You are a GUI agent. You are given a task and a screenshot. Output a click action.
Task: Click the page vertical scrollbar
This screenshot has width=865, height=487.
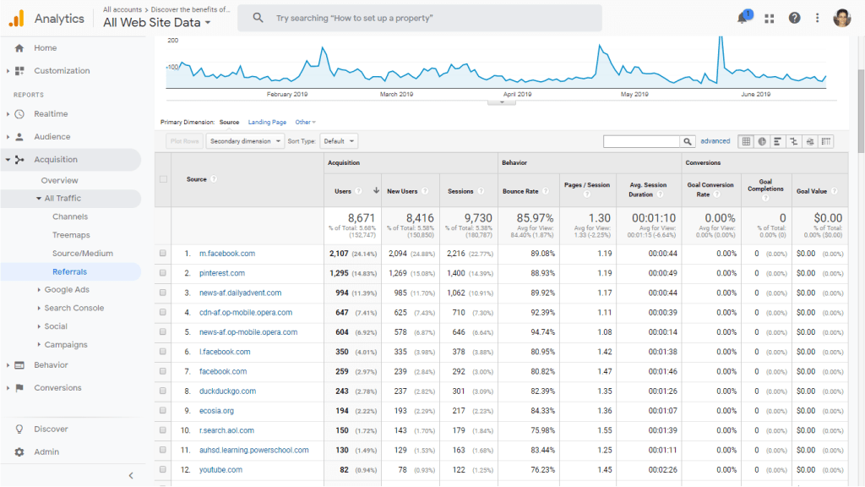(861, 112)
